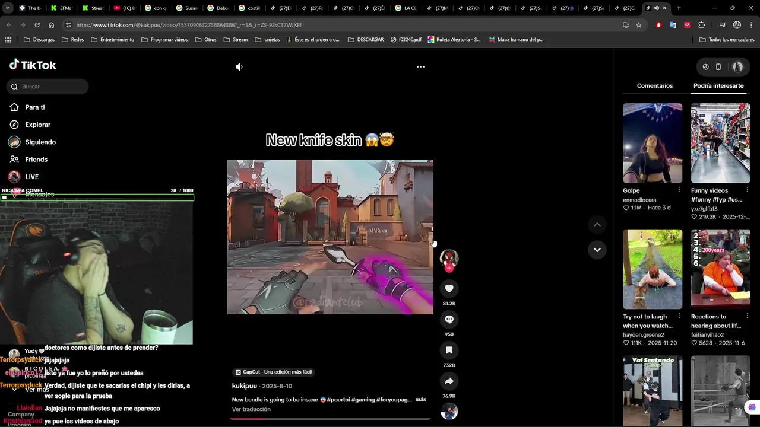Like the video with the heart icon
Screen dimensions: 760x427
pyautogui.click(x=449, y=288)
